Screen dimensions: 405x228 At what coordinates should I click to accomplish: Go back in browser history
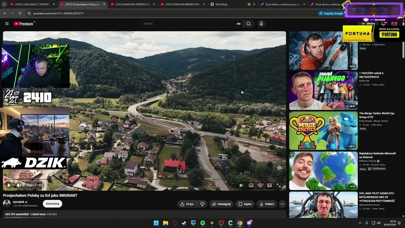tap(5, 13)
